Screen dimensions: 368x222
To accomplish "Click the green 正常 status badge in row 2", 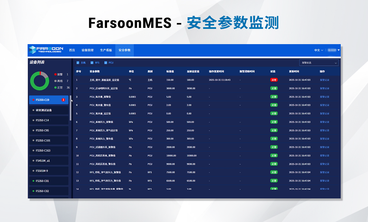I will click(274, 88).
